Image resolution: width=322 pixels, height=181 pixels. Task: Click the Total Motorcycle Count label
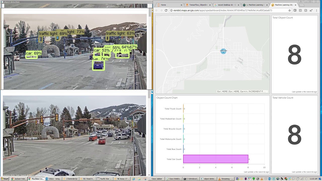(x=171, y=139)
